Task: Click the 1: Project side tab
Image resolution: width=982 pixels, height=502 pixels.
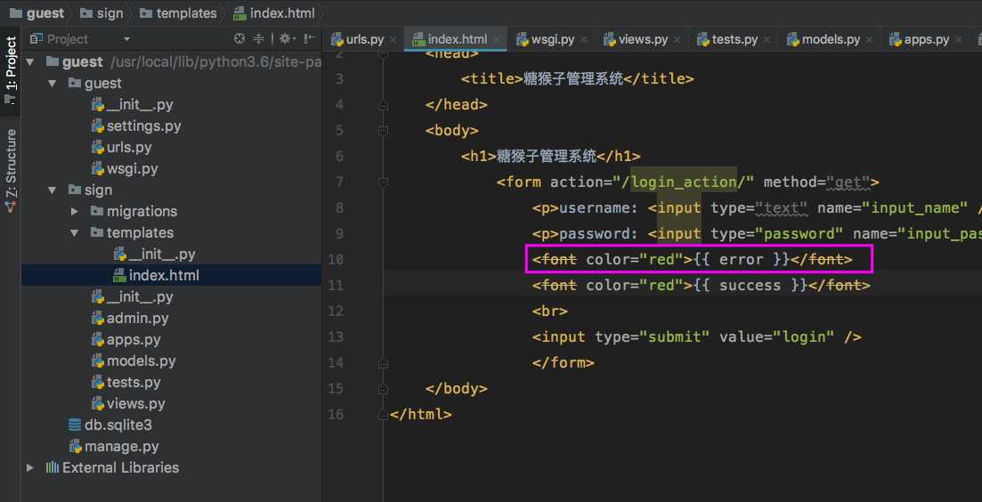Action: (11, 71)
